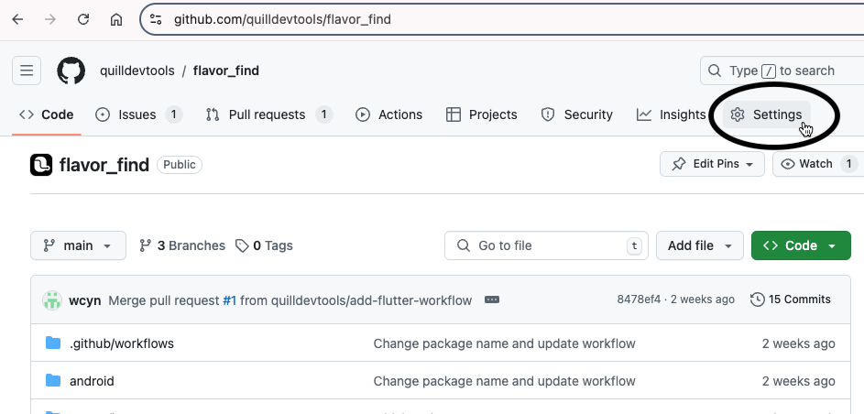Switch to the Code tab
The image size is (864, 414).
click(x=47, y=114)
